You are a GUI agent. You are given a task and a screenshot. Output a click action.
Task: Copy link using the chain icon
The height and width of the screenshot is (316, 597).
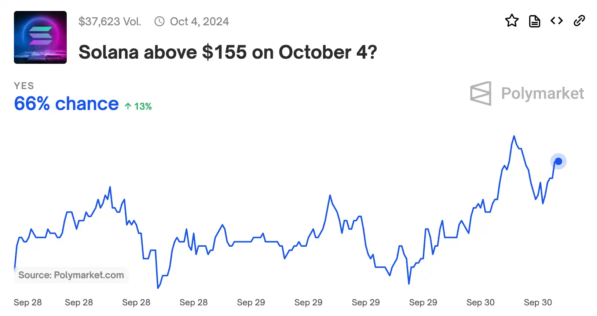pos(579,21)
